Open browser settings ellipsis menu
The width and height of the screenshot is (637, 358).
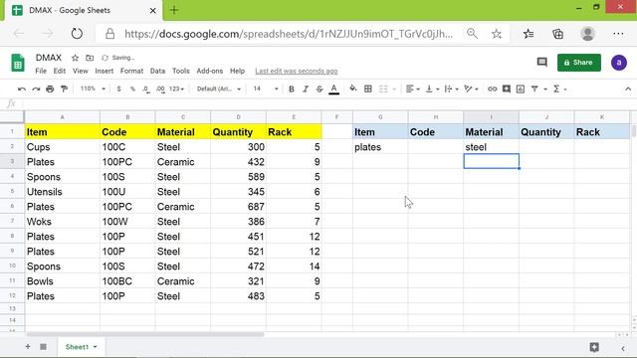tap(618, 34)
